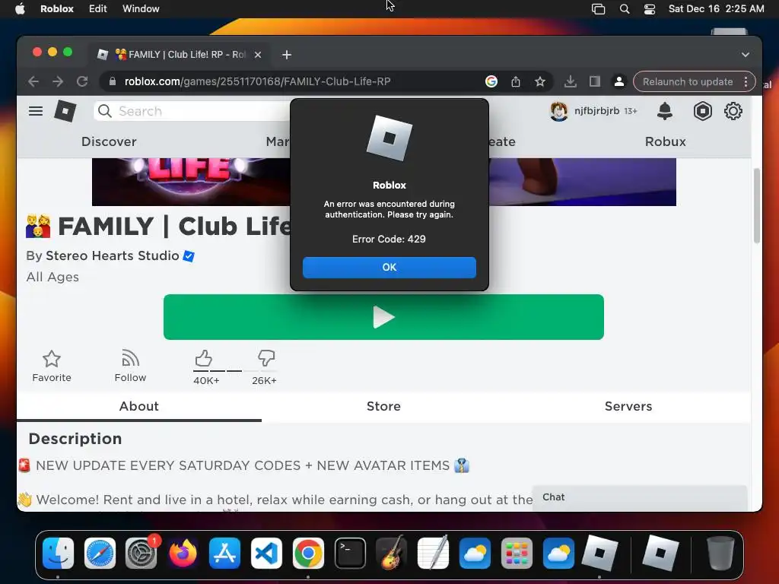Launch Firefox from the Dock
This screenshot has width=779, height=584.
[x=183, y=553]
